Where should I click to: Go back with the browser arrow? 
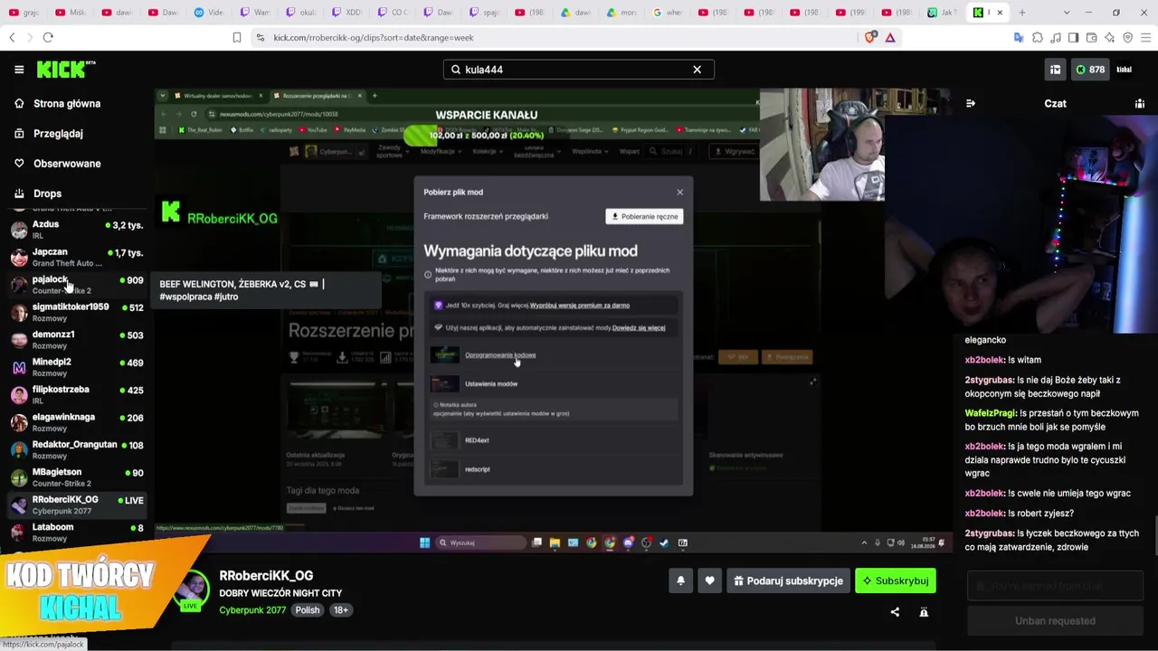pos(12,38)
